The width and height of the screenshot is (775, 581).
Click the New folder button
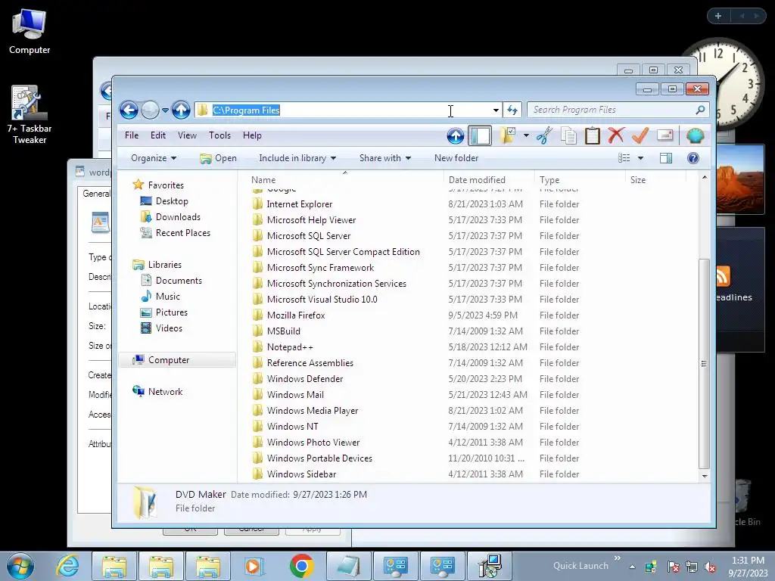tap(456, 158)
